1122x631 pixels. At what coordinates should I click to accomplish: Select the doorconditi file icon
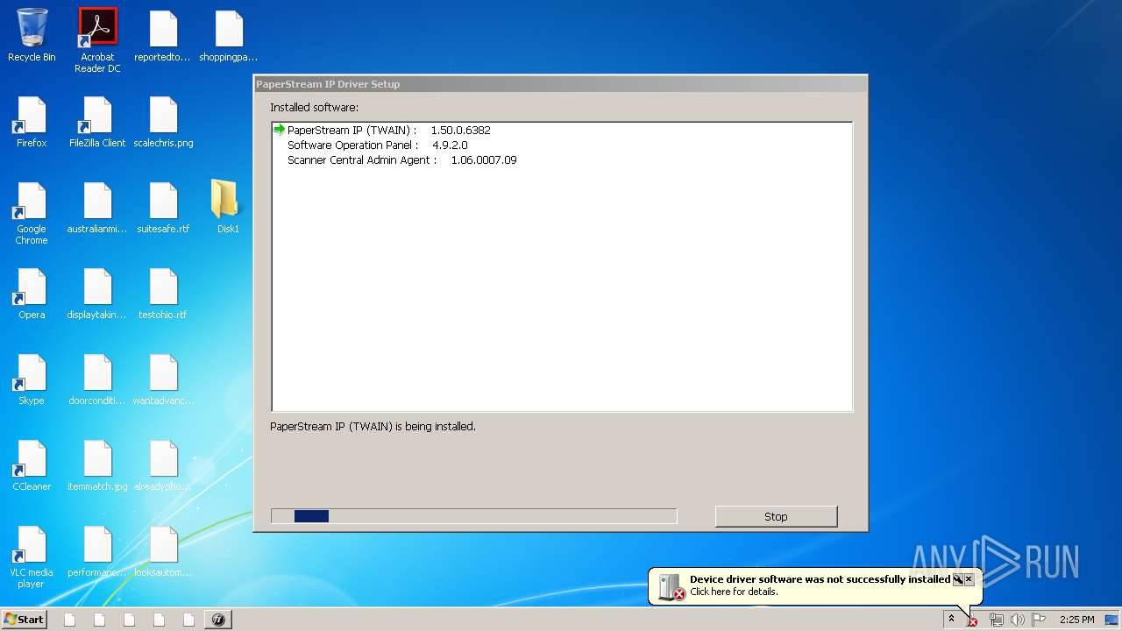(97, 379)
